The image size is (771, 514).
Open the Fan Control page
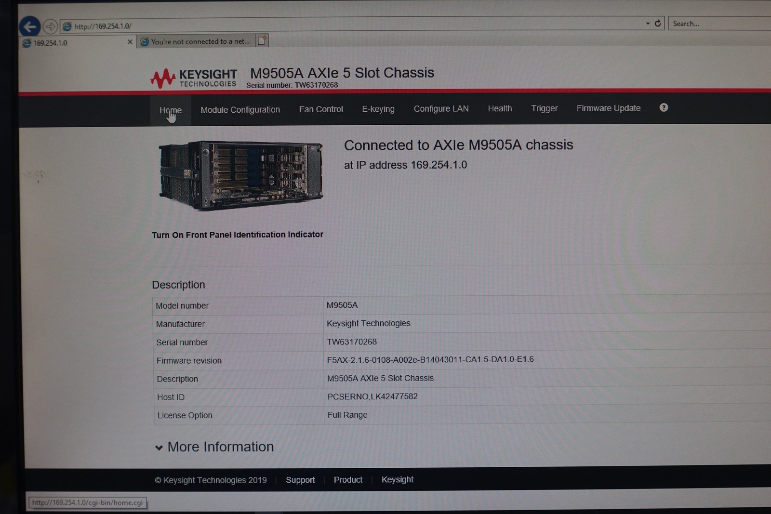(x=321, y=109)
